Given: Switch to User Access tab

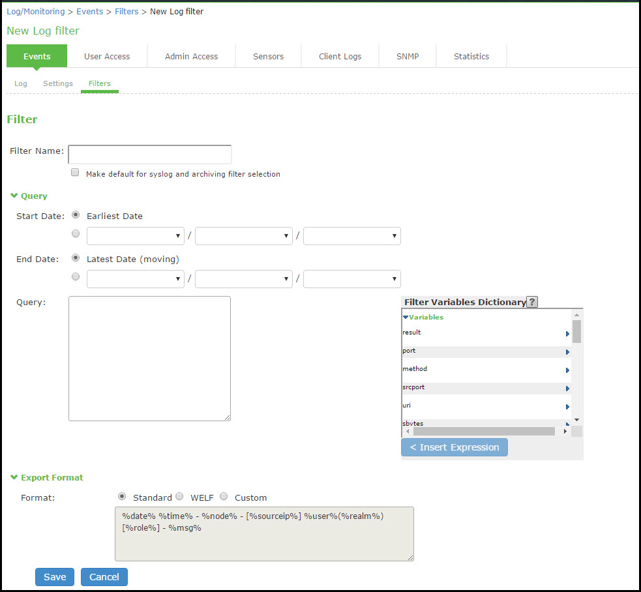Looking at the screenshot, I should (107, 57).
